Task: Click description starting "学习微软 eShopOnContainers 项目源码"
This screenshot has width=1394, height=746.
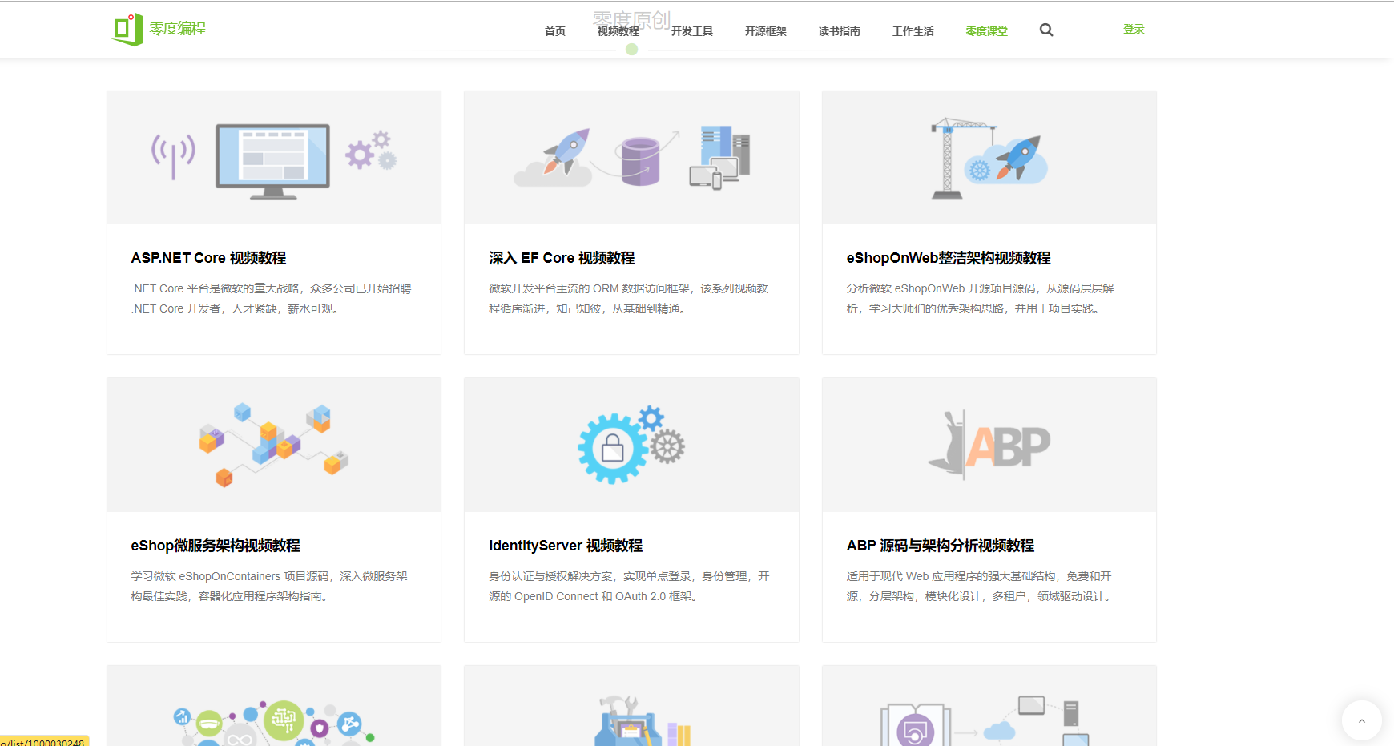Action: [269, 587]
